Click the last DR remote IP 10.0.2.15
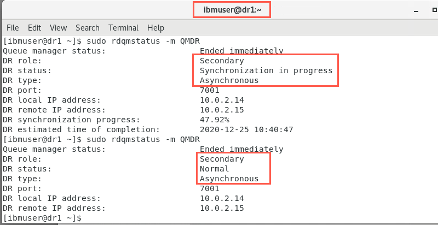Image resolution: width=438 pixels, height=225 pixels. 222,208
